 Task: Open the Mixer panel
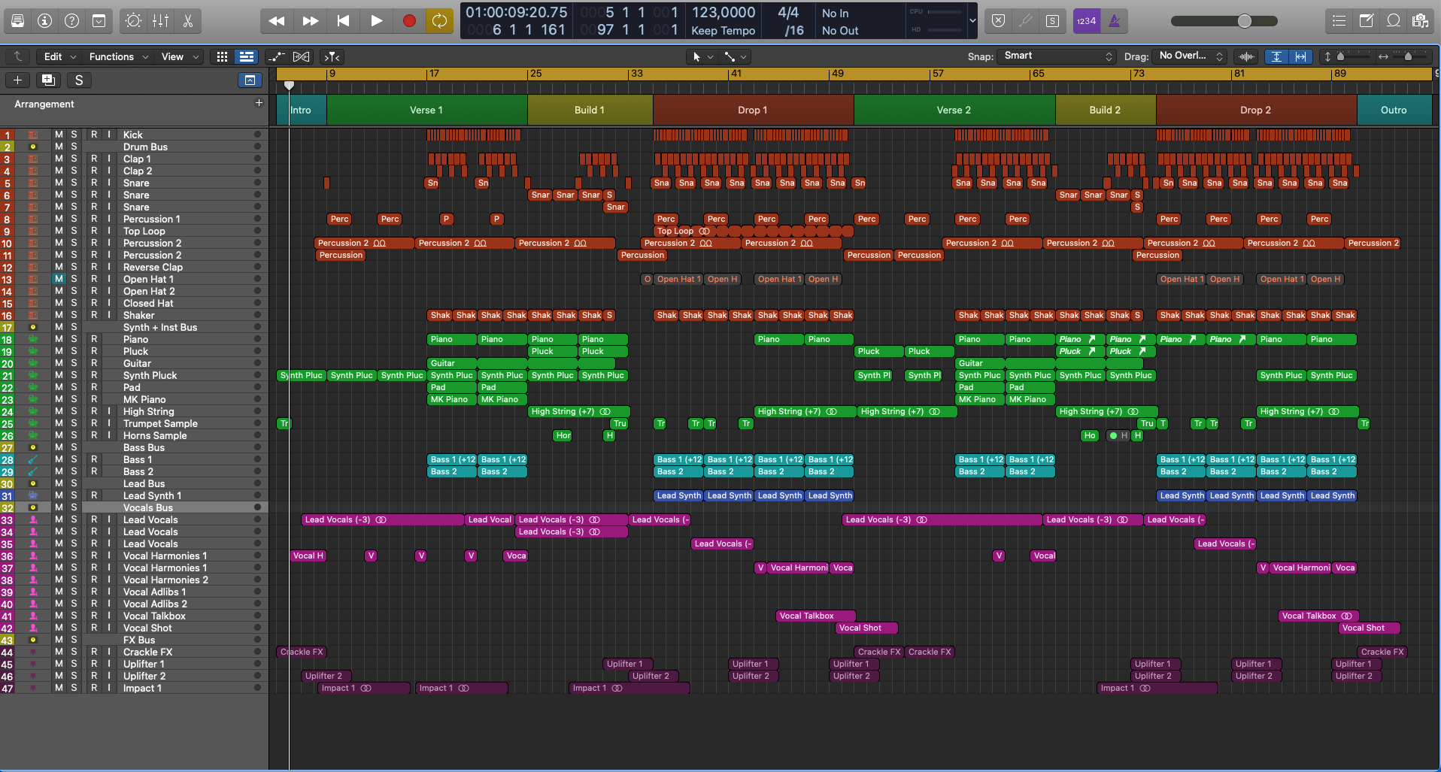point(160,21)
